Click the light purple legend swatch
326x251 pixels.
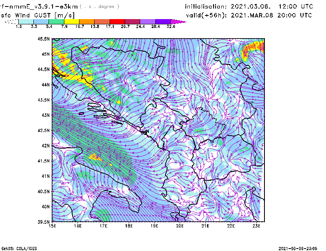click(x=148, y=22)
